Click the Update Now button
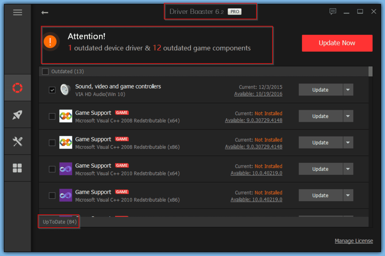Viewport: 385px width, 256px height. 337,43
